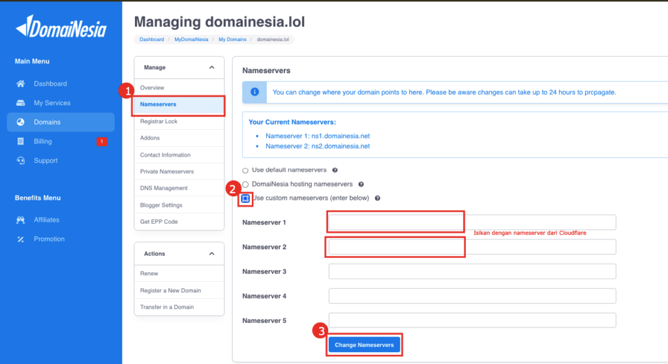Click the Support headset icon
The image size is (668, 364).
pos(20,160)
